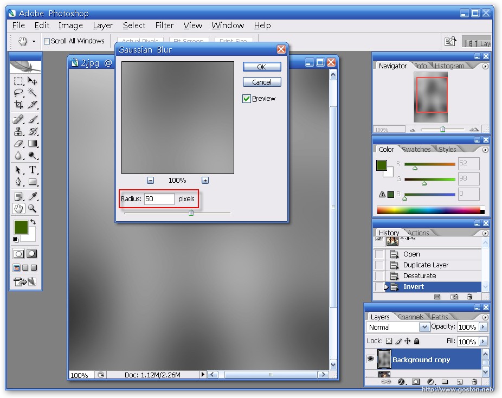502x398 pixels.
Task: Open the Navigator panel options menu
Action: pos(485,66)
